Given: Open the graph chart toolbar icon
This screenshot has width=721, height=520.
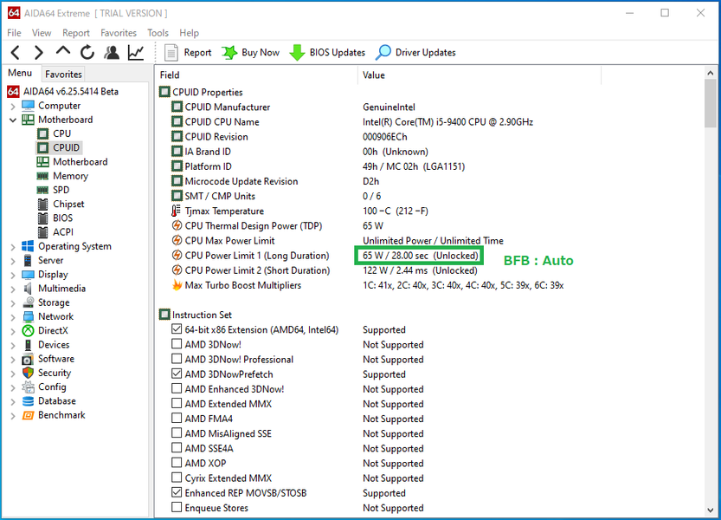Looking at the screenshot, I should (136, 53).
